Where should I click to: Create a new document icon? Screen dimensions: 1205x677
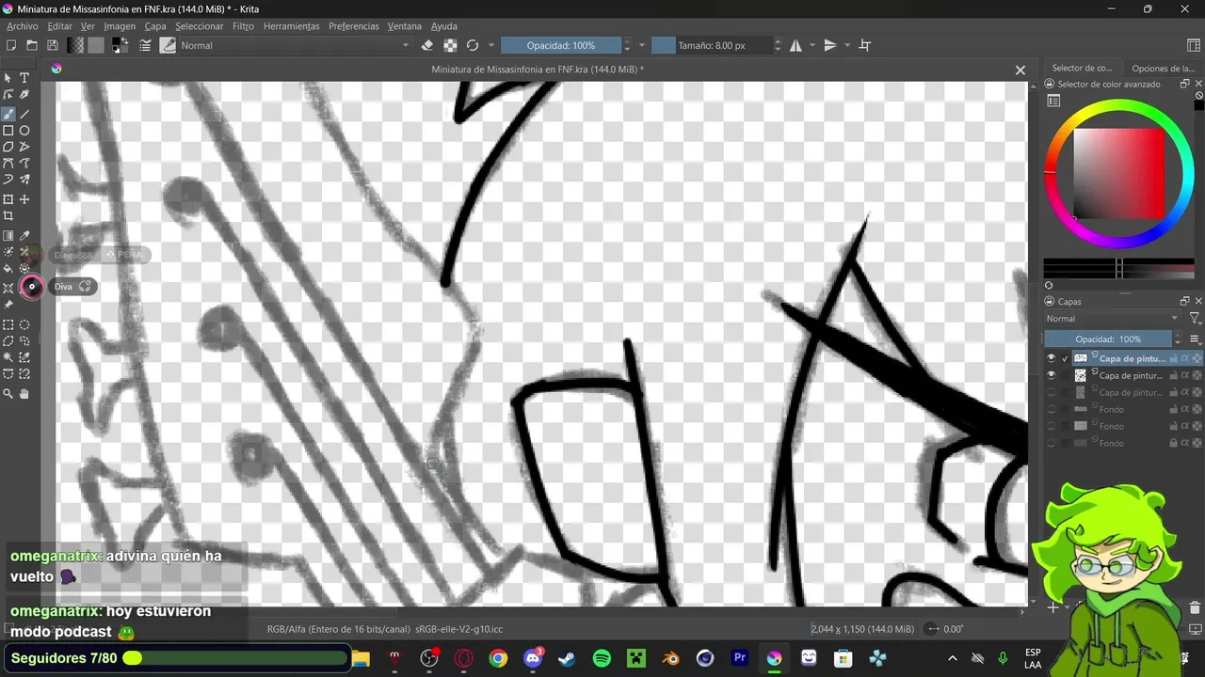click(x=11, y=45)
